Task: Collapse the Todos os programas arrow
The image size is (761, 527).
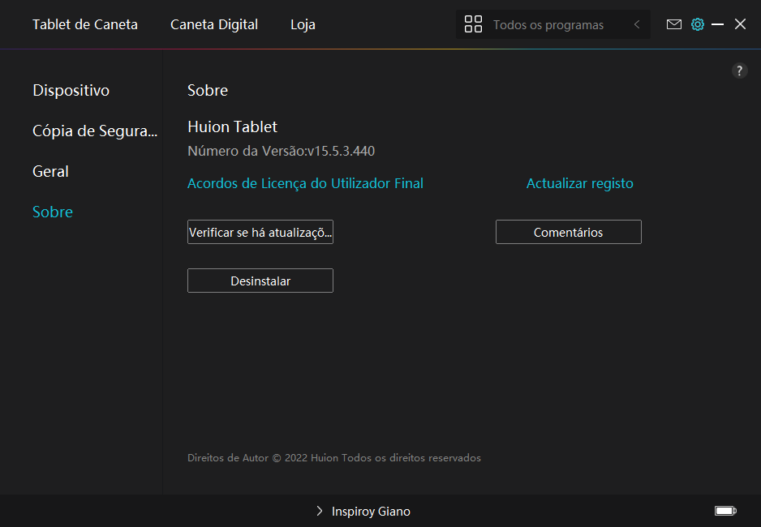Action: [637, 24]
